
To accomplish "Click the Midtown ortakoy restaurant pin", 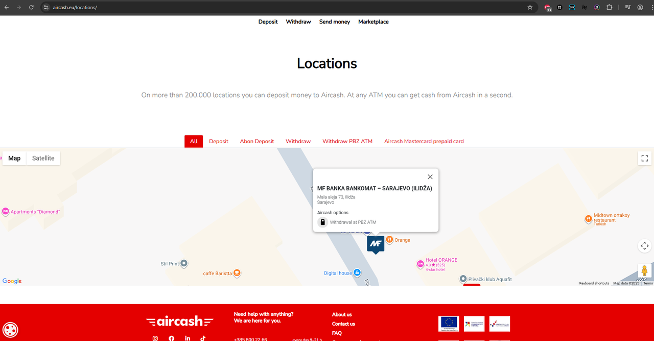I will tap(588, 219).
